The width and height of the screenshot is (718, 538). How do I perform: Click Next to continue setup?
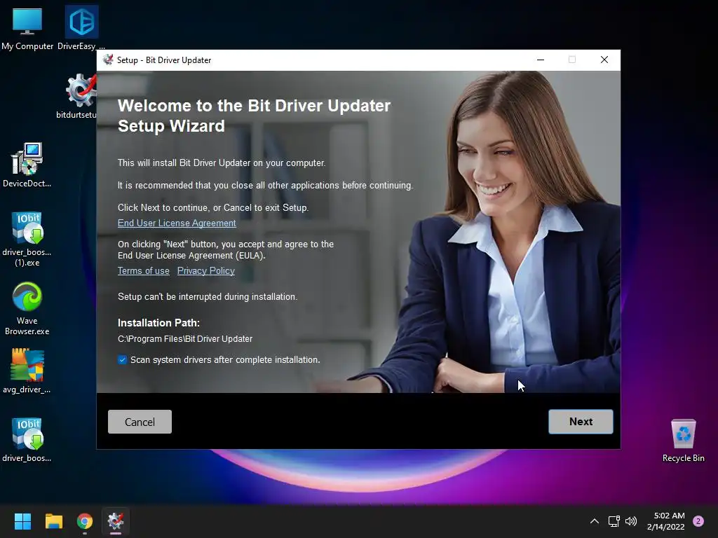[581, 421]
